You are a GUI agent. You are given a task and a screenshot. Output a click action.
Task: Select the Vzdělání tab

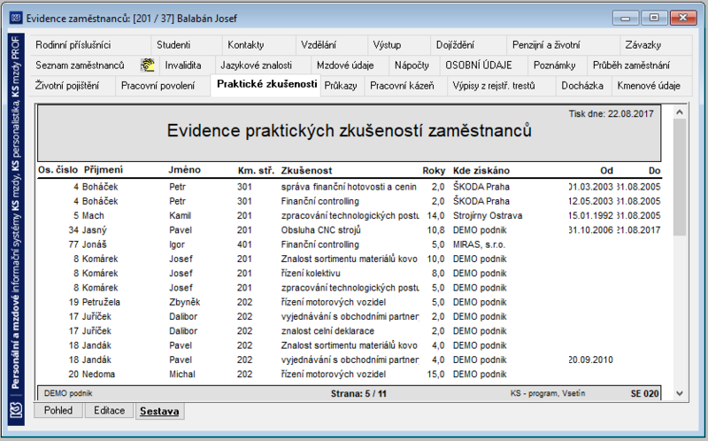331,45
